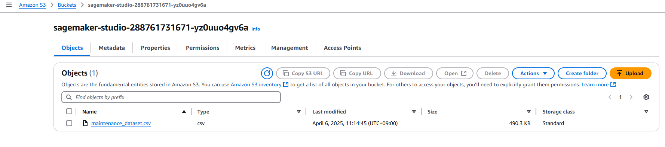
Task: Click the Copy URL button
Action: pos(357,73)
